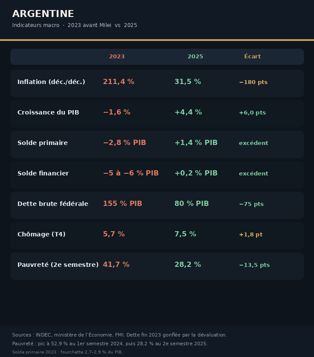Viewport: 314px width, 357px height.
Task: Select the +0,2 % PIB value
Action: click(x=196, y=173)
